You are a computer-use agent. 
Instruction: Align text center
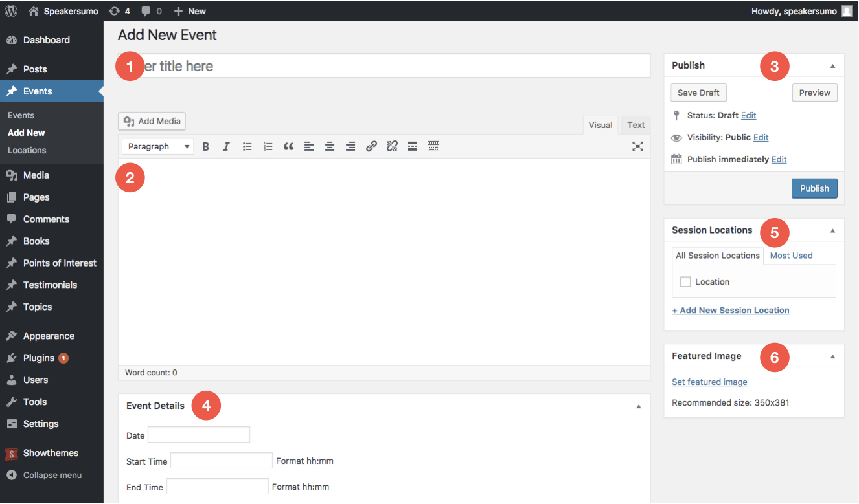click(x=330, y=147)
